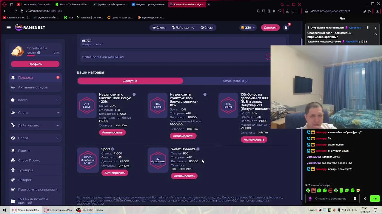Open the t.me/sports877 link in chat
382x214 pixels.
(x=323, y=37)
